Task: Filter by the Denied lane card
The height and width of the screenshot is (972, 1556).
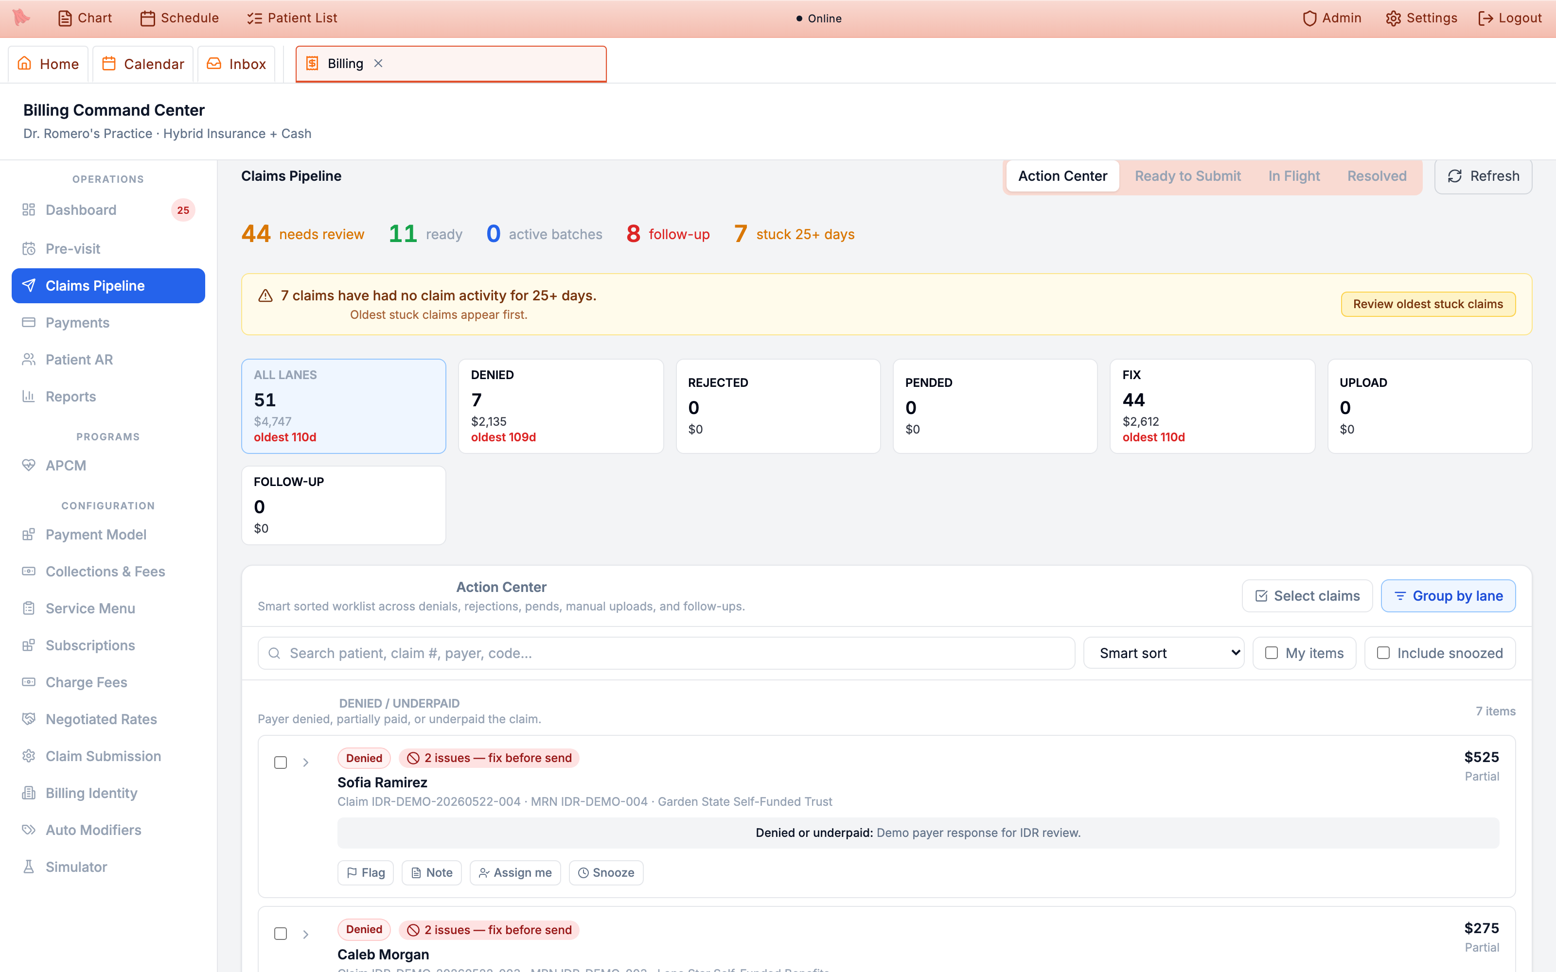Action: click(x=561, y=406)
